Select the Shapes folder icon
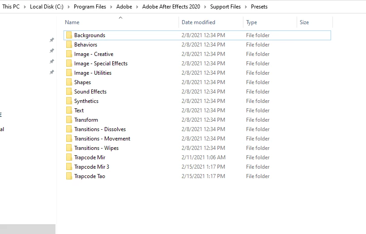Image resolution: width=366 pixels, height=234 pixels. 69,82
